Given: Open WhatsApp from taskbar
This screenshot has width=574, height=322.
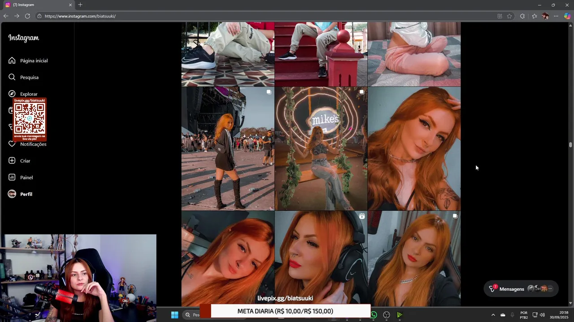Looking at the screenshot, I should click(x=374, y=315).
